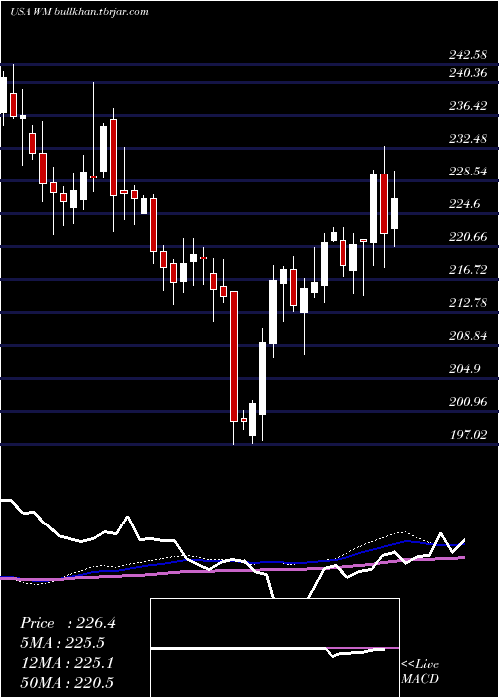Click the Price : 226.4 readout

coord(68,623)
